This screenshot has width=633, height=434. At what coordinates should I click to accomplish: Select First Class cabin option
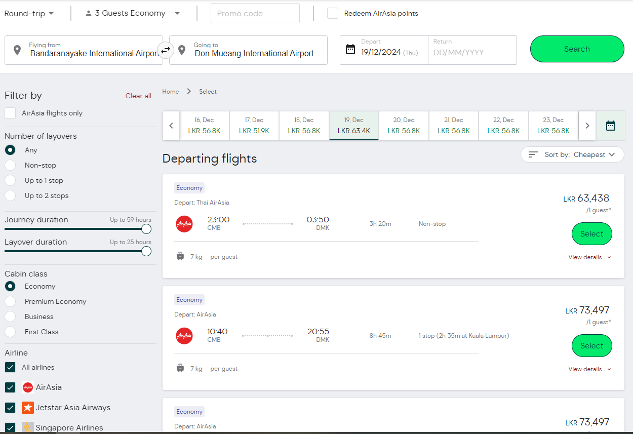pyautogui.click(x=10, y=332)
